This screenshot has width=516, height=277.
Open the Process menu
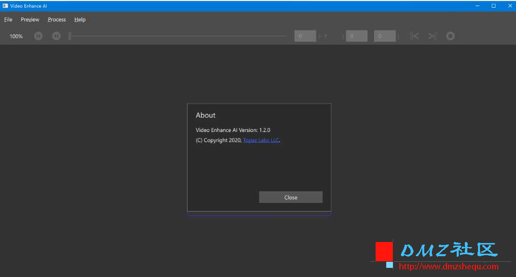(57, 19)
